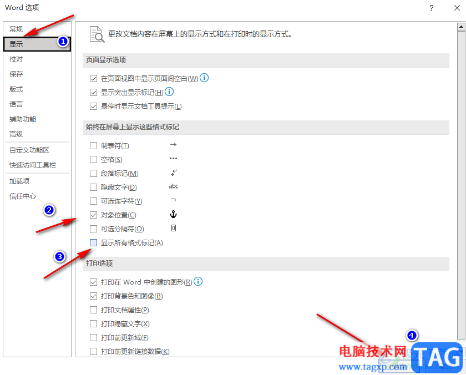Open 高级 options
466x375 pixels.
[x=37, y=134]
